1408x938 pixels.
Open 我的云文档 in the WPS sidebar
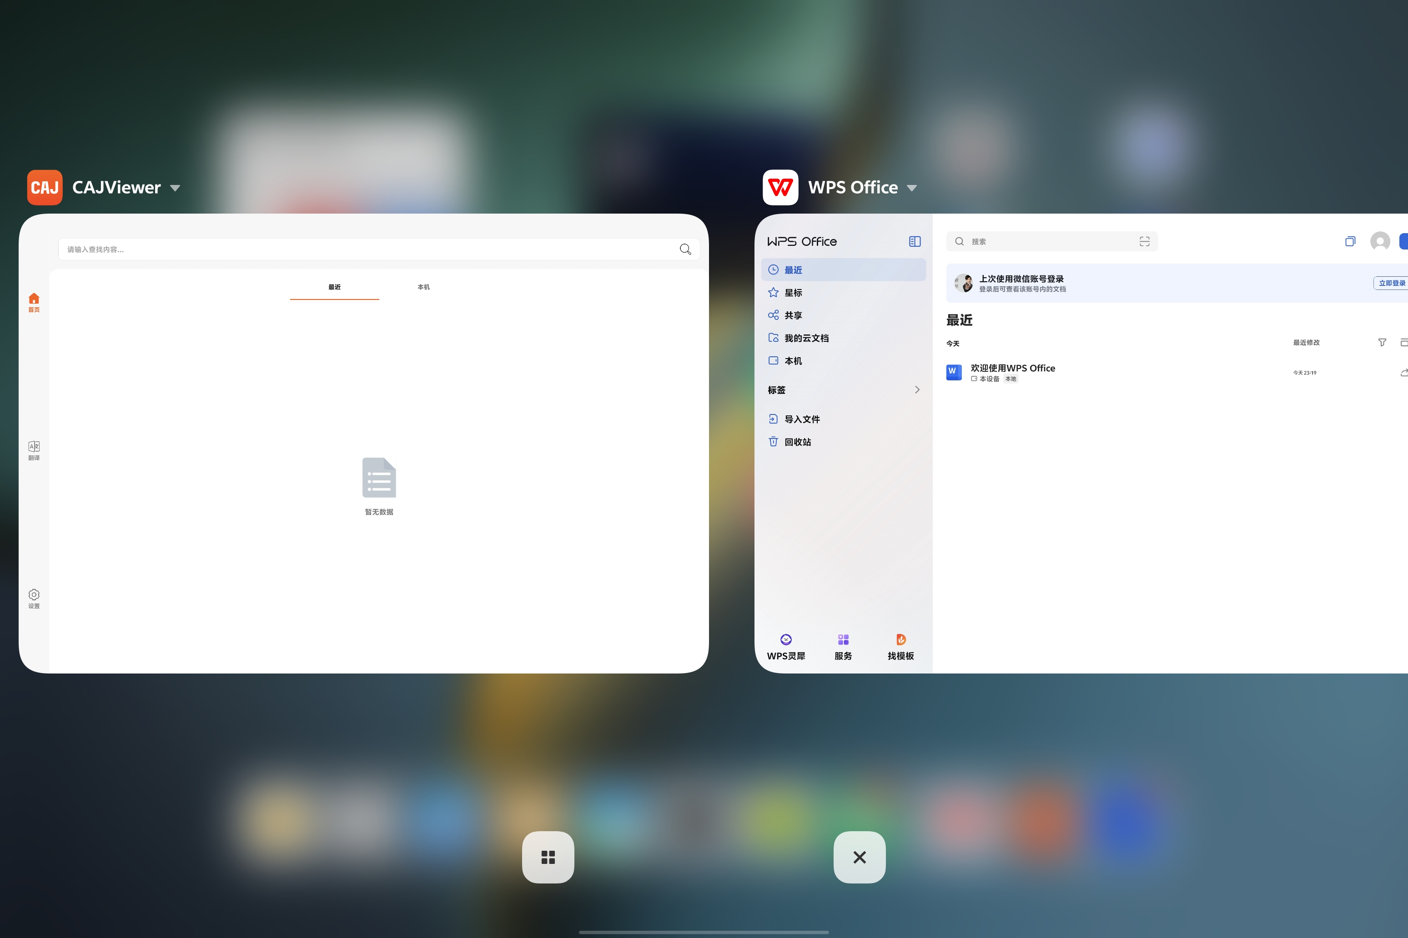844,338
